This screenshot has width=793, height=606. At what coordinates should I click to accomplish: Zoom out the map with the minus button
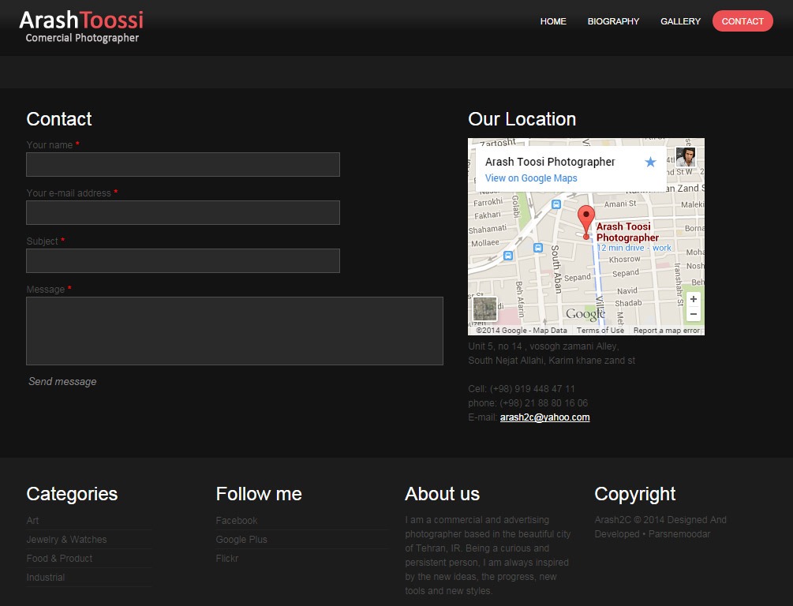[694, 314]
